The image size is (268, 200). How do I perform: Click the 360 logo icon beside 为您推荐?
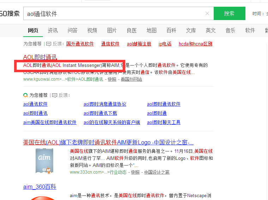click(x=25, y=95)
